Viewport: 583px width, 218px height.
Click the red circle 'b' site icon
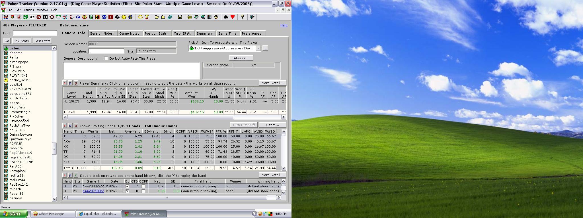pos(39,17)
